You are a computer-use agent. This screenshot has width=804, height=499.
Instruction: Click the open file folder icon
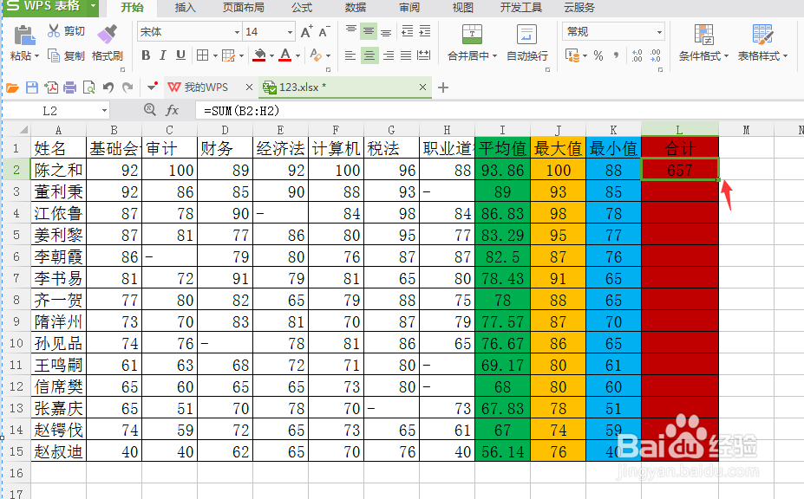click(12, 87)
